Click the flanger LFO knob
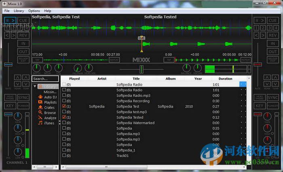283x172 pixels. [x=59, y=68]
